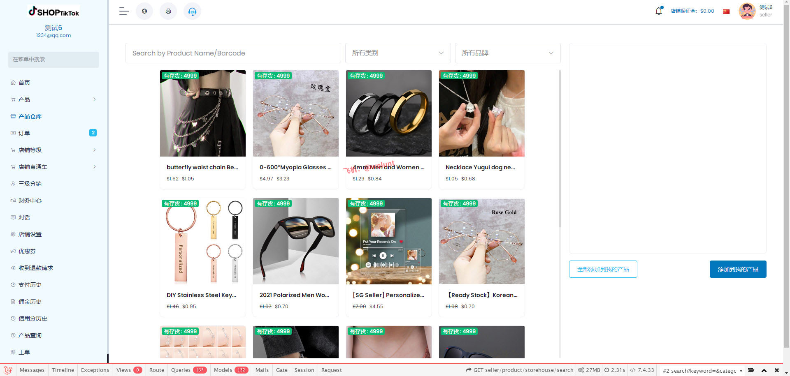The height and width of the screenshot is (376, 790).
Task: Open 优惠券 coupons
Action: [x=53, y=251]
